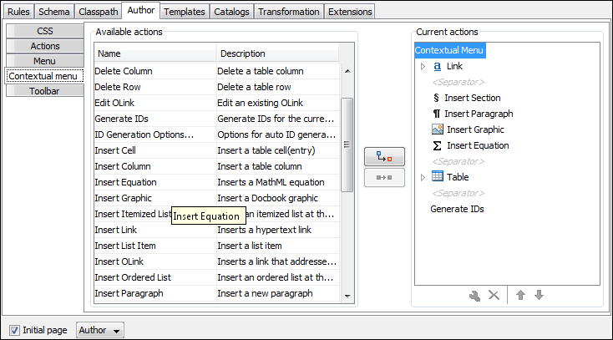Screen dimensions: 613x340
Task: Expand the Table tree node
Action: coord(423,177)
